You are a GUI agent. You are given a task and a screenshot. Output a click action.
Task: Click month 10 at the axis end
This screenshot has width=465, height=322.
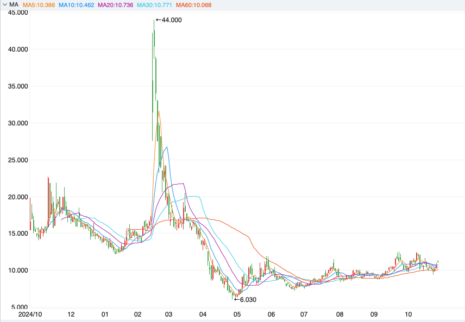tap(409, 314)
